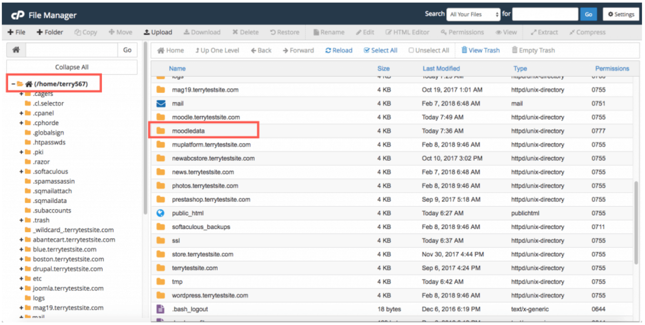Click Unselect All
This screenshot has height=325, width=645.
click(429, 50)
